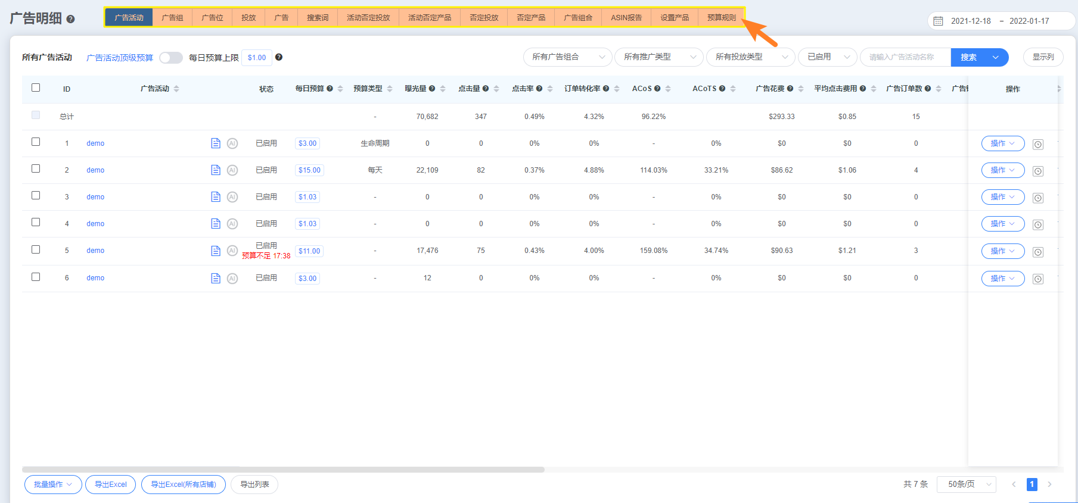Click the help icon on ACoS column

[657, 89]
